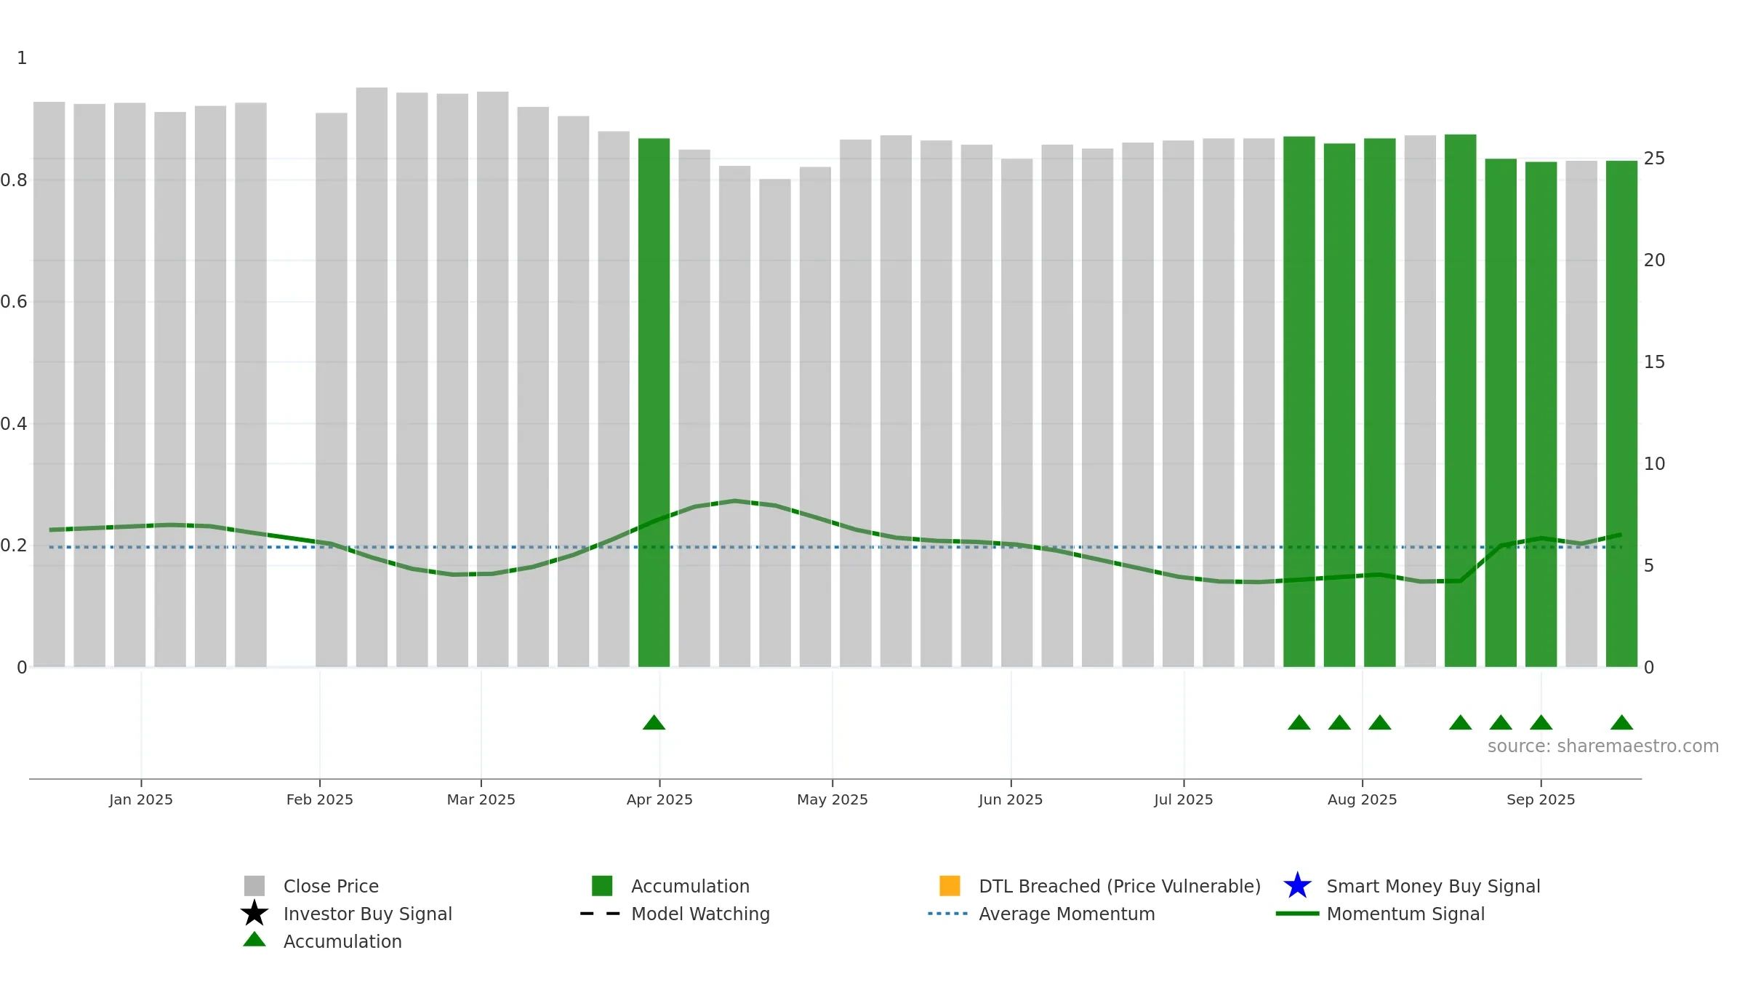1745x982 pixels.
Task: Click the Aug 2025 axis label
Action: click(1363, 799)
